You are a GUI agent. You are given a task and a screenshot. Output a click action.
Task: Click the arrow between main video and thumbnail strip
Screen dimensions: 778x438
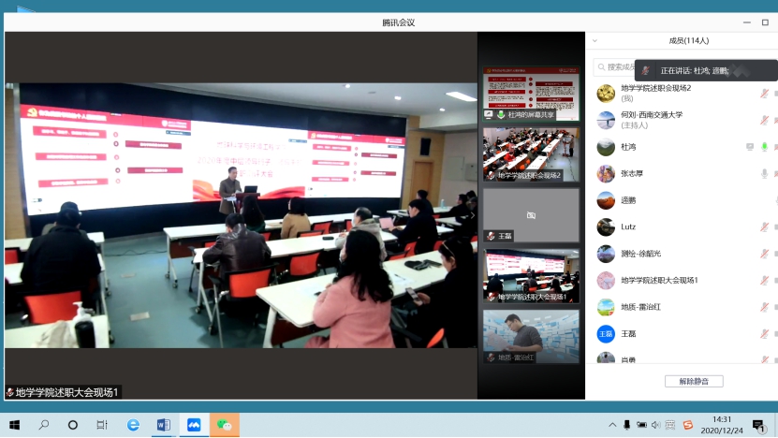[472, 215]
